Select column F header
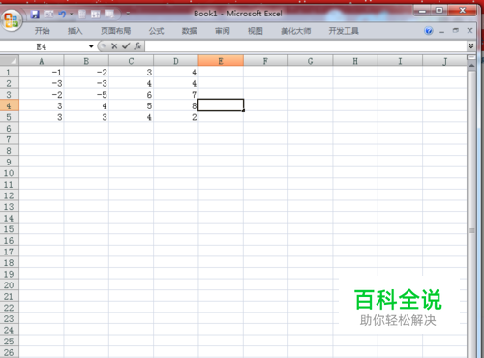Image resolution: width=484 pixels, height=358 pixels. coord(265,61)
